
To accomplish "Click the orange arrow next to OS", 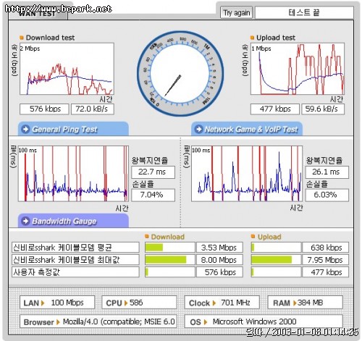I will [206, 322].
